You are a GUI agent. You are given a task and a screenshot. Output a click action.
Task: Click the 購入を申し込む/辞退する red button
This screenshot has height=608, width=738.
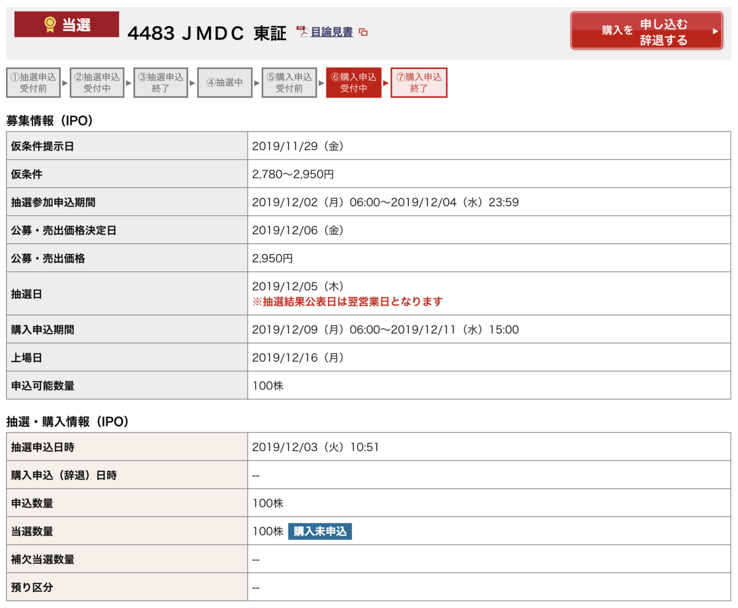click(x=646, y=31)
